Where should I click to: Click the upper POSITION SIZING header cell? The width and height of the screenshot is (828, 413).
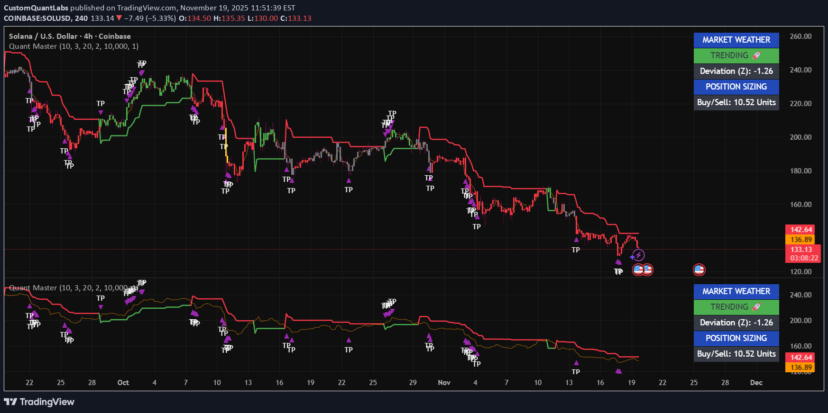point(736,87)
